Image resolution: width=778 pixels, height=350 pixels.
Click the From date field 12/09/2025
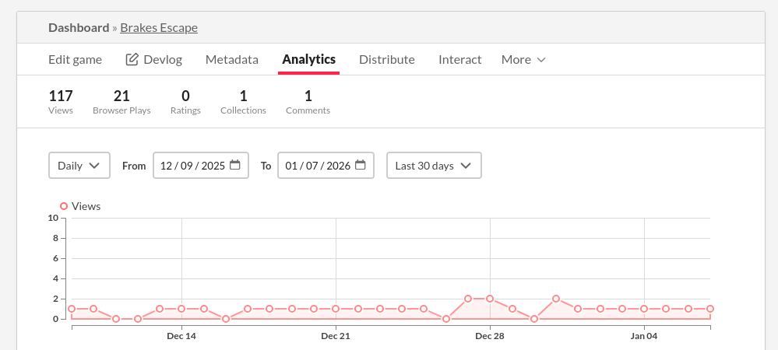[x=192, y=166]
